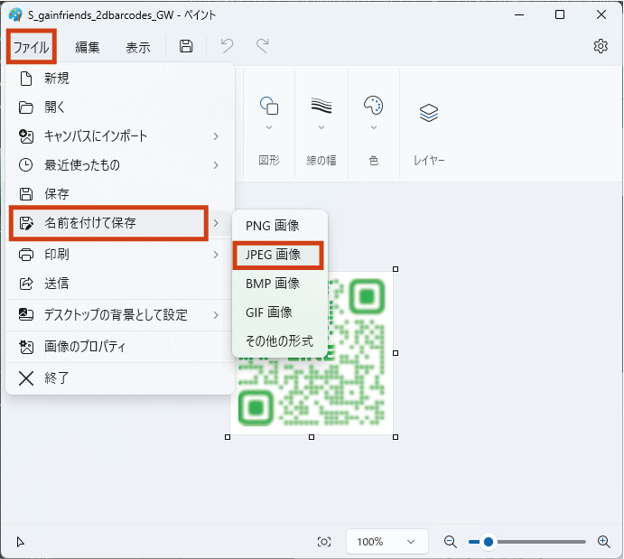Viewport: 624px width, 559px height.
Task: Expand 印刷 submenu chevron
Action: click(x=216, y=255)
